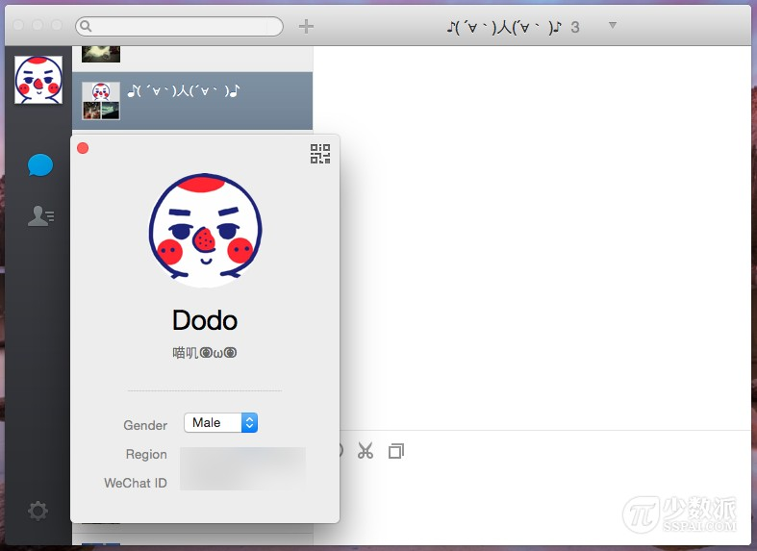Show the QR code for Dodo's profile
This screenshot has height=551, width=757.
[x=320, y=154]
